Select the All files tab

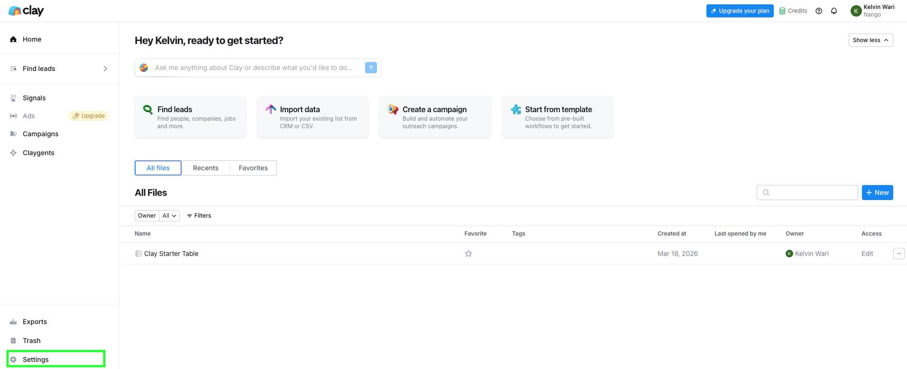click(x=158, y=168)
